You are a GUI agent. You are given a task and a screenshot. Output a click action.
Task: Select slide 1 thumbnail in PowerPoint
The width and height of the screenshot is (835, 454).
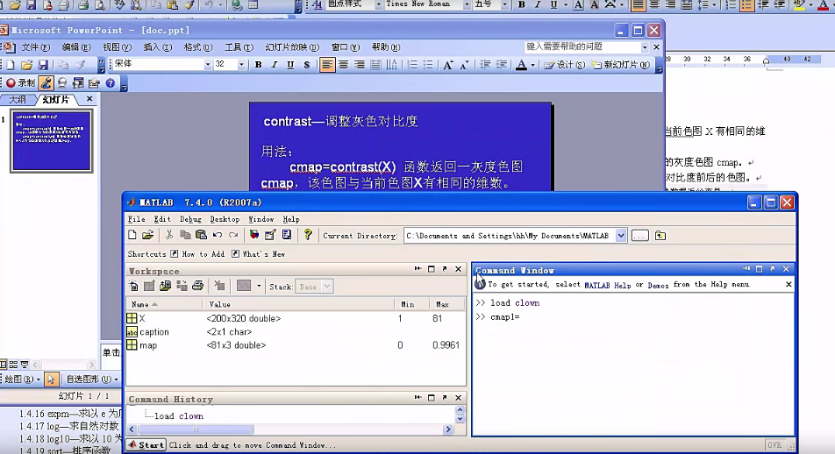(x=52, y=140)
